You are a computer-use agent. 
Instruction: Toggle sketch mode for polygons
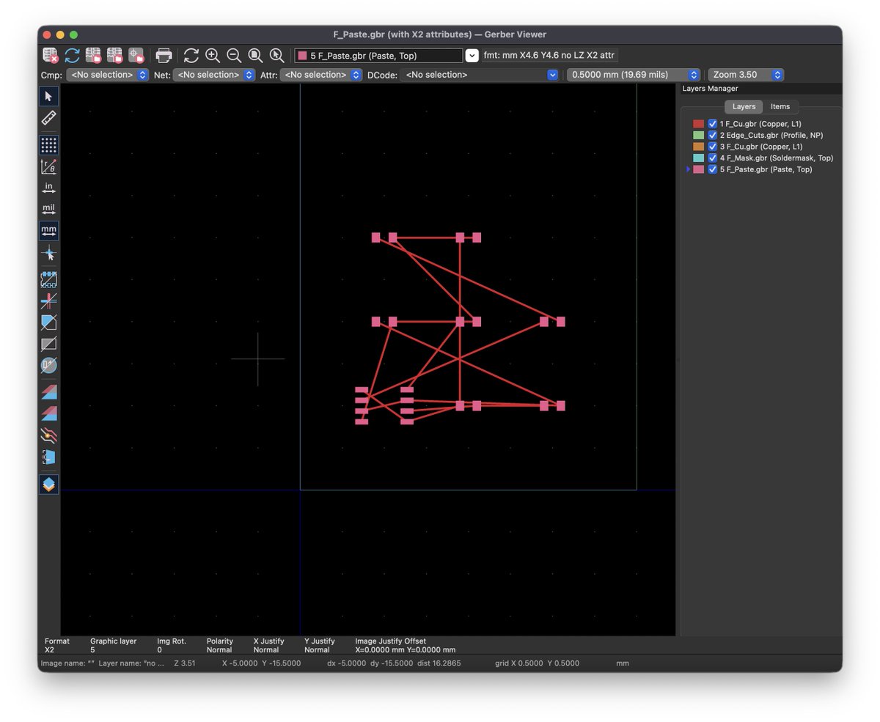point(49,323)
